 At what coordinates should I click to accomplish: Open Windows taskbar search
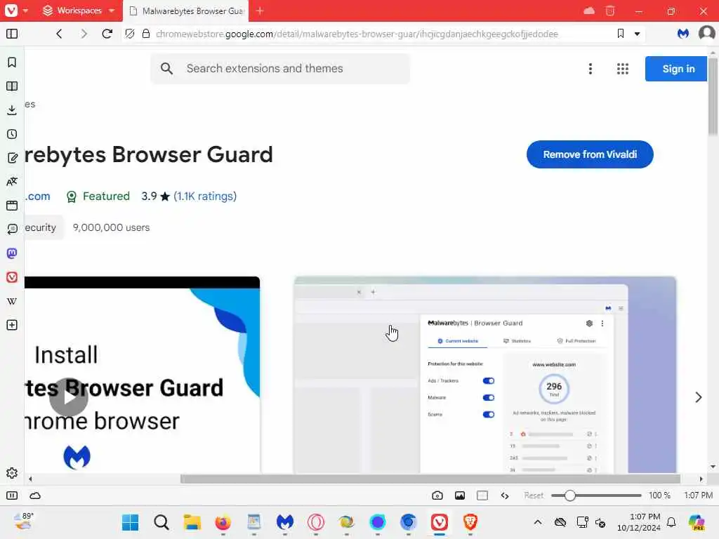click(x=161, y=522)
